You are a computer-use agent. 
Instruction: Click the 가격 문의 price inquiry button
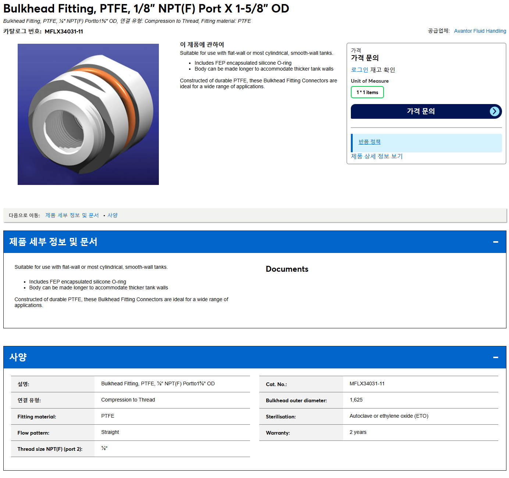pyautogui.click(x=426, y=111)
